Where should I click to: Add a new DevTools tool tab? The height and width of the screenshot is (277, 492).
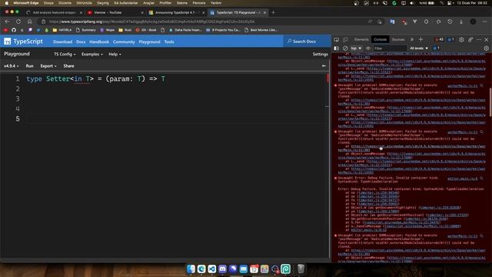[421, 39]
